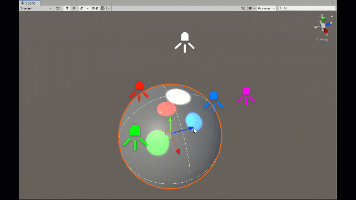Toggle scene effects (skybox/fog) button

point(82,8)
